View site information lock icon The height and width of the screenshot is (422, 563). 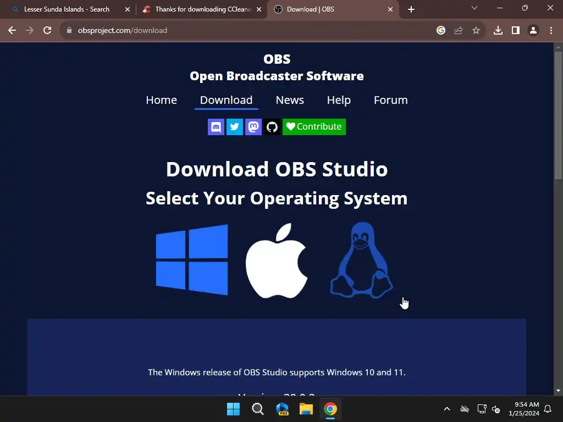point(69,31)
